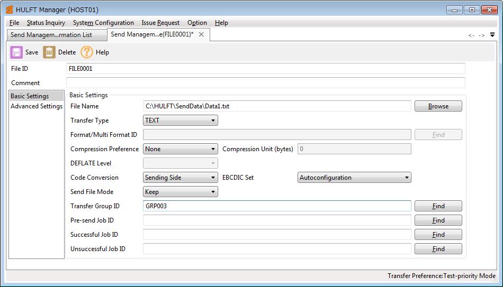Switch to Send Management Information List tab
This screenshot has height=287, width=503.
57,35
